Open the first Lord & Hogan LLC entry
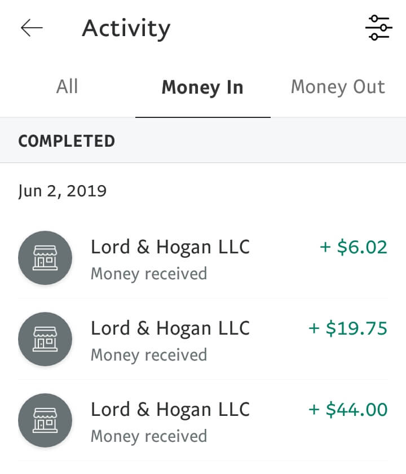Screen dimensions: 406x474 click(x=202, y=258)
